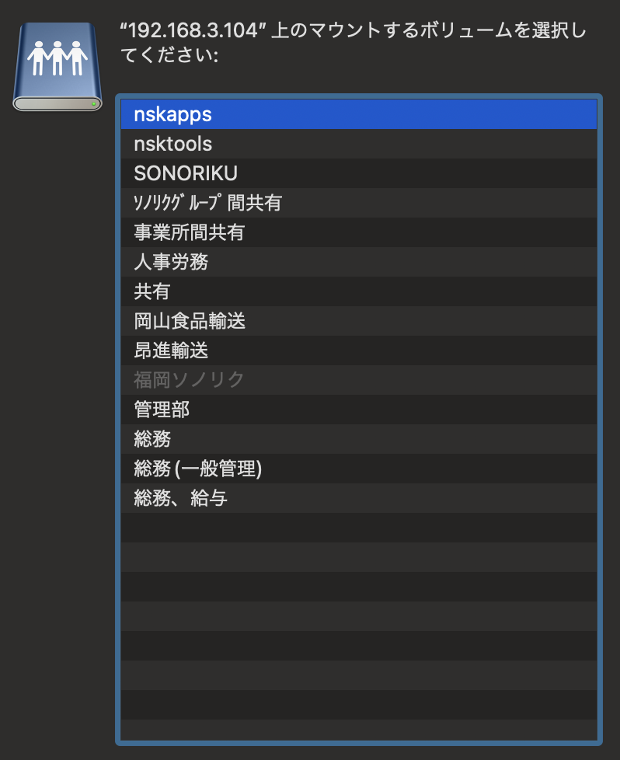Select the 管理部 volume
620x760 pixels.
coord(162,410)
